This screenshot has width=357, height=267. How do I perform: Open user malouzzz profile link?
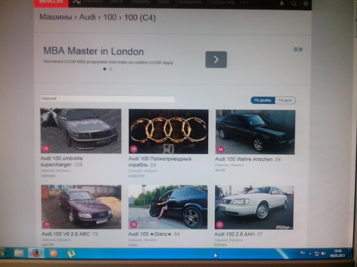[x=48, y=175]
